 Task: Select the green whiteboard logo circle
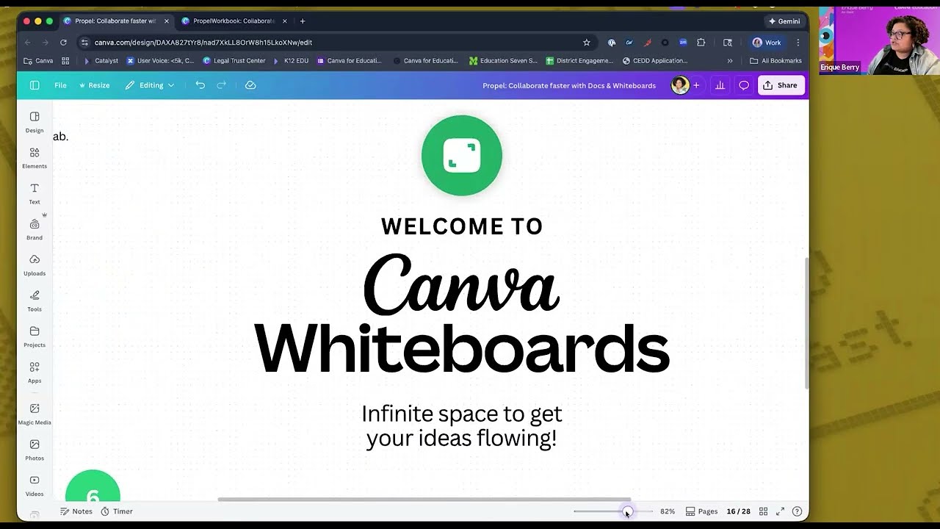pos(462,156)
